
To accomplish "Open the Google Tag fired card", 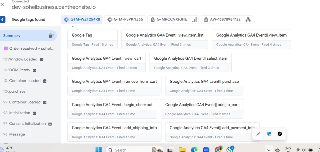I will [92, 39].
